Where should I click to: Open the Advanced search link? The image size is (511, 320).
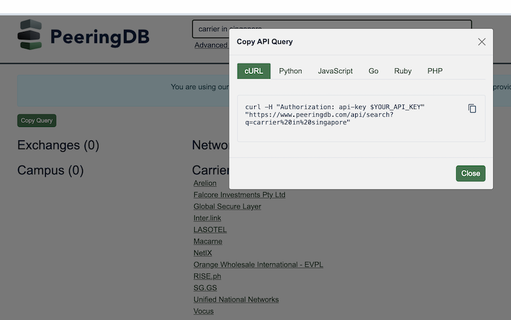(x=211, y=45)
